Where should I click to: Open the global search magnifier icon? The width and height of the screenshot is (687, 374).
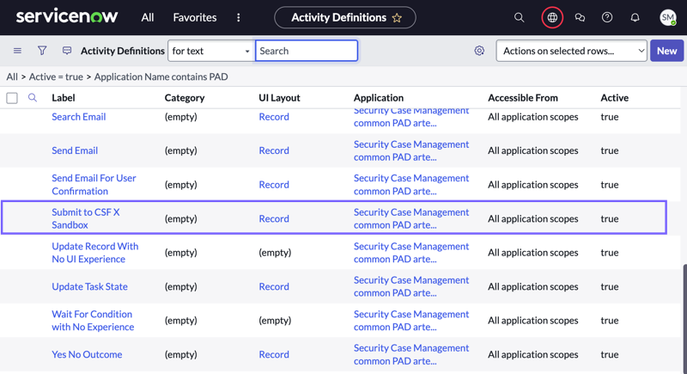click(519, 17)
